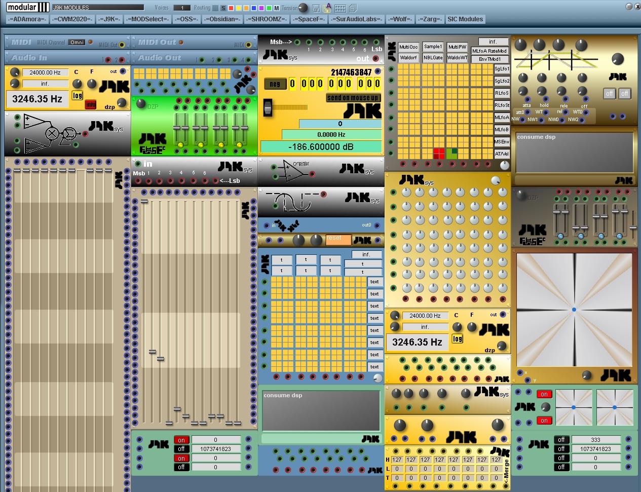Open the SIC Modules tab
This screenshot has height=492, width=641.
click(465, 19)
